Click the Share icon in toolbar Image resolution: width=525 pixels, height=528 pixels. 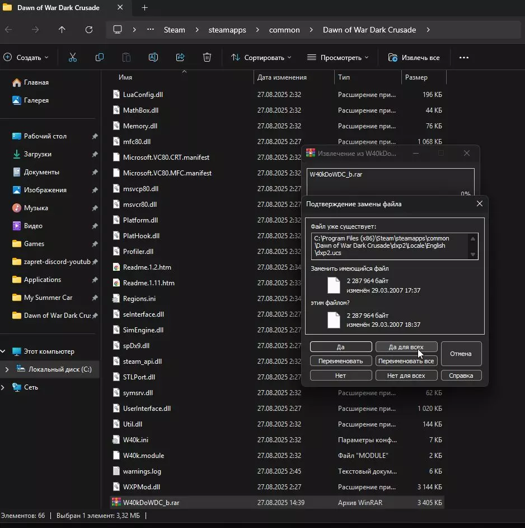(x=180, y=57)
